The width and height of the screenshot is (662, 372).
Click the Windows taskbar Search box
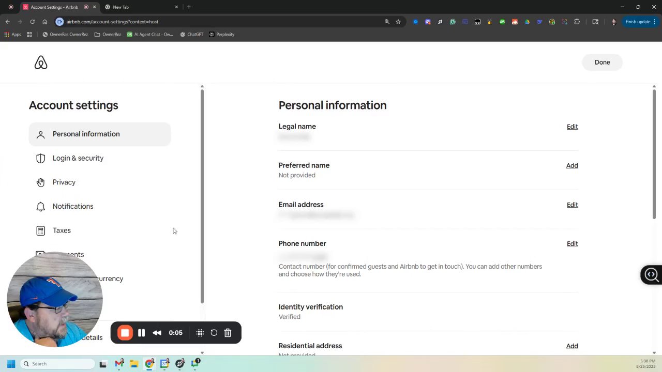pyautogui.click(x=57, y=364)
